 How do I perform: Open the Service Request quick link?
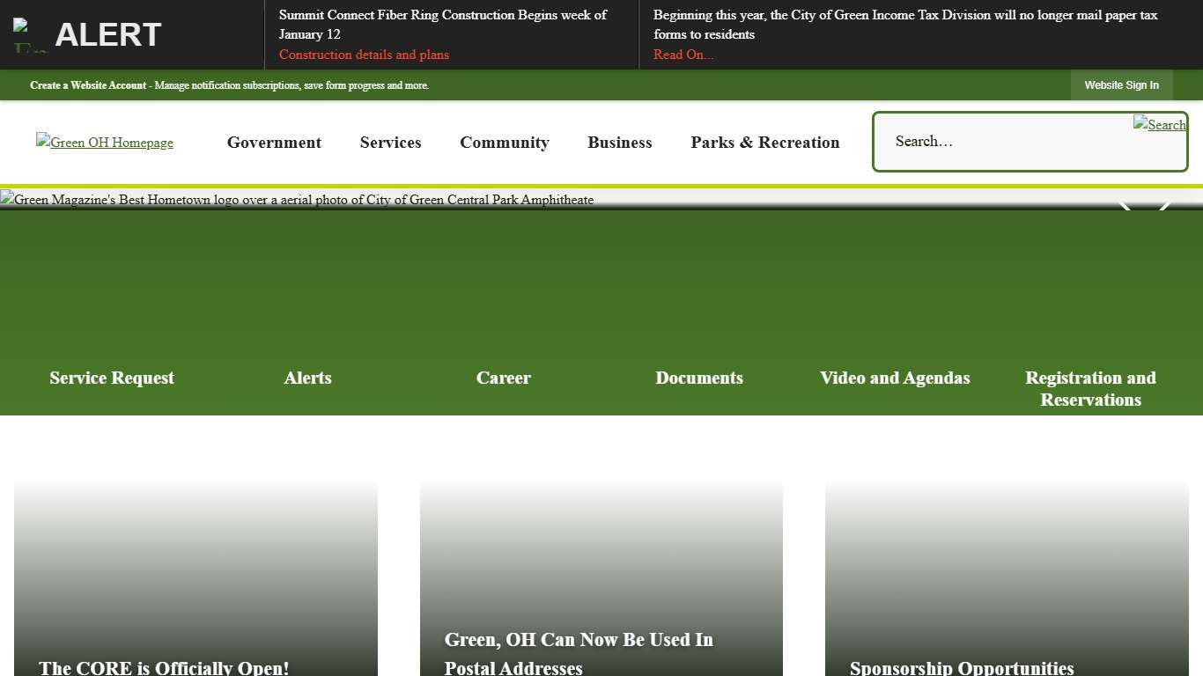(x=111, y=378)
